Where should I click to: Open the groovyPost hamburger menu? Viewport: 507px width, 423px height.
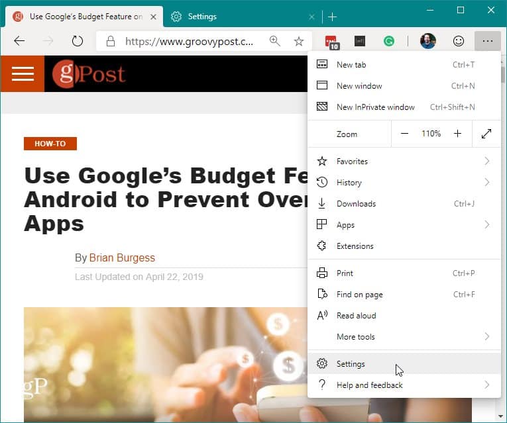[23, 73]
